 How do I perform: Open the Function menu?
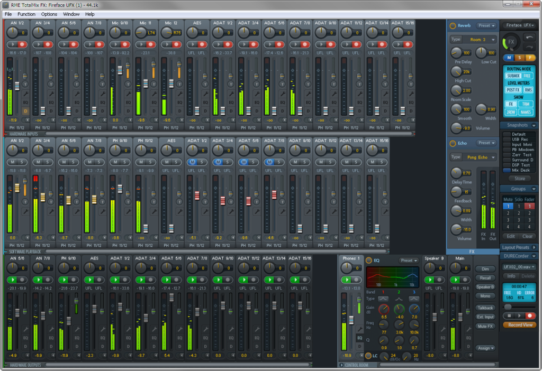26,14
